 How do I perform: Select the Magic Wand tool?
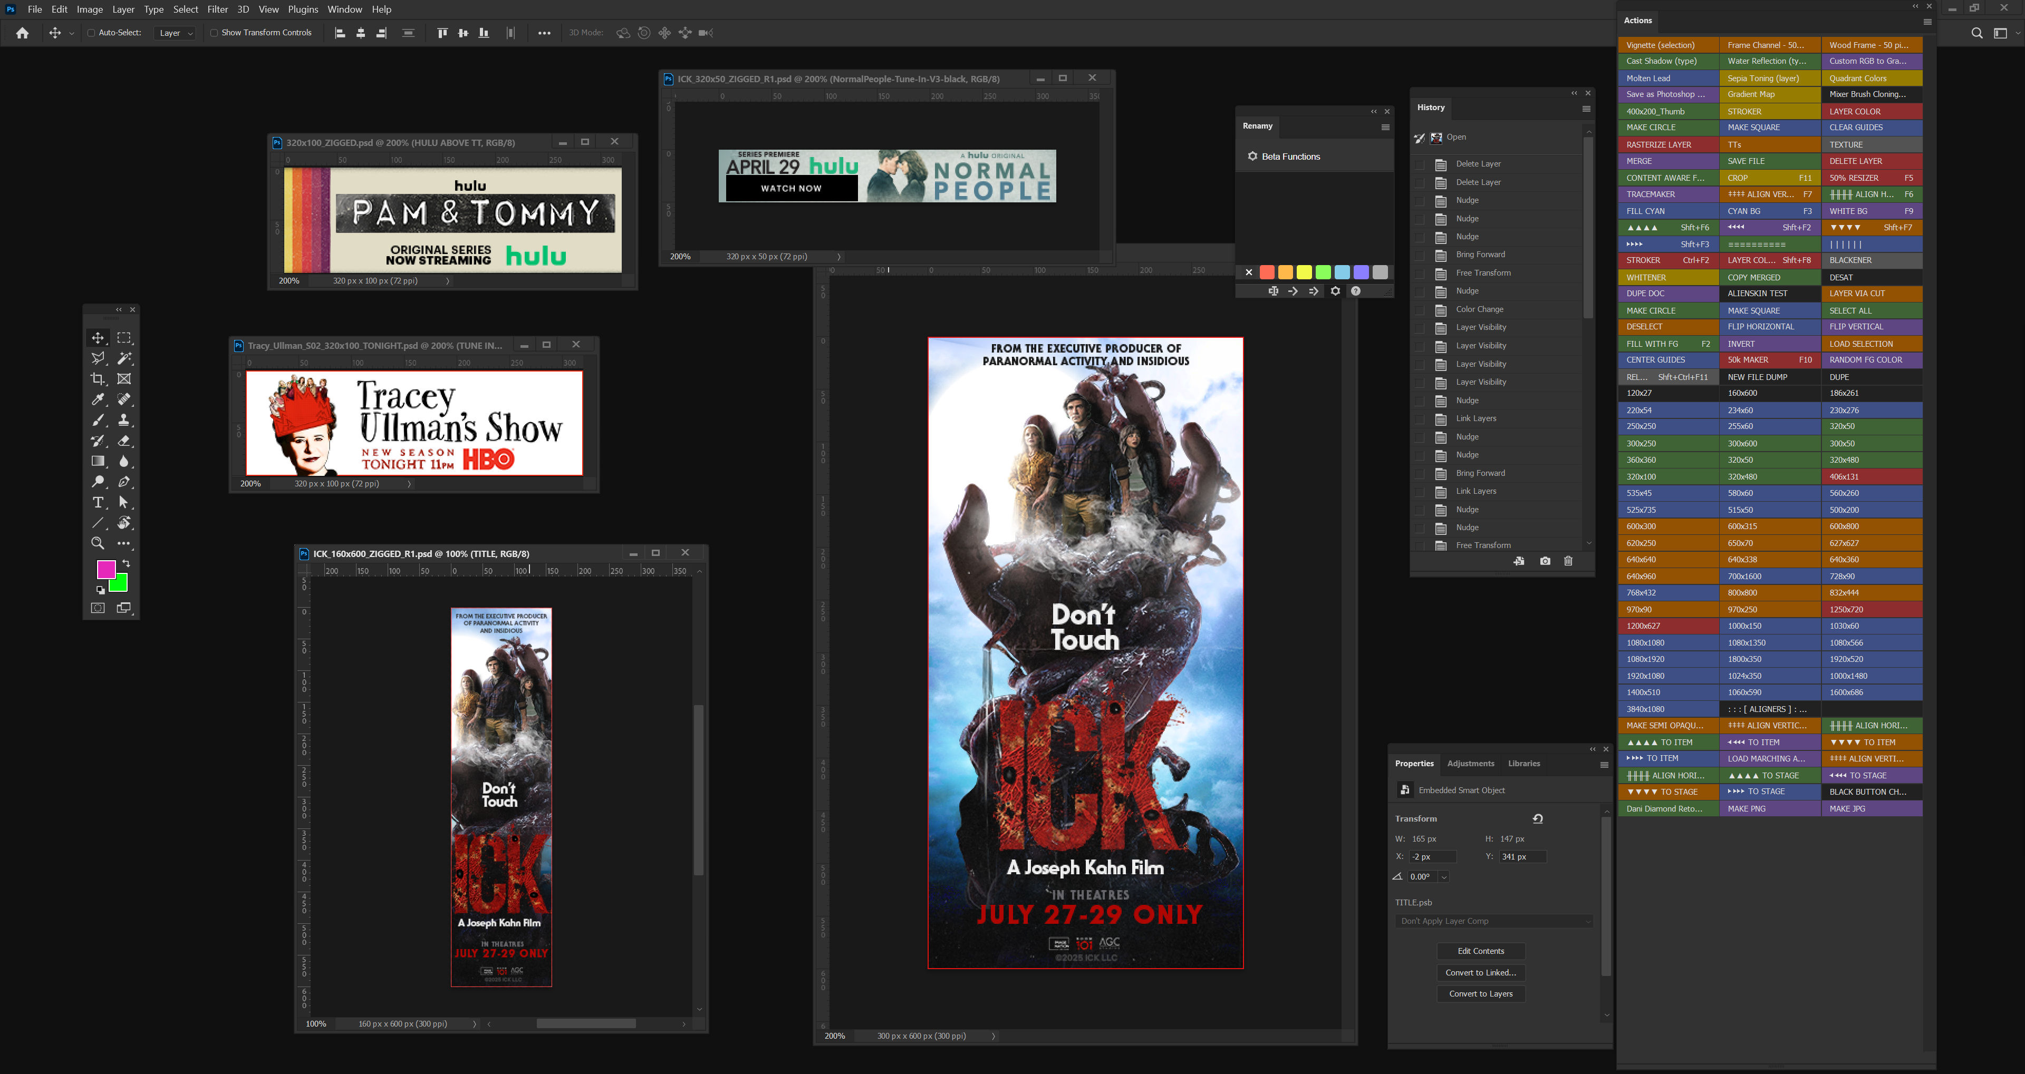(124, 358)
